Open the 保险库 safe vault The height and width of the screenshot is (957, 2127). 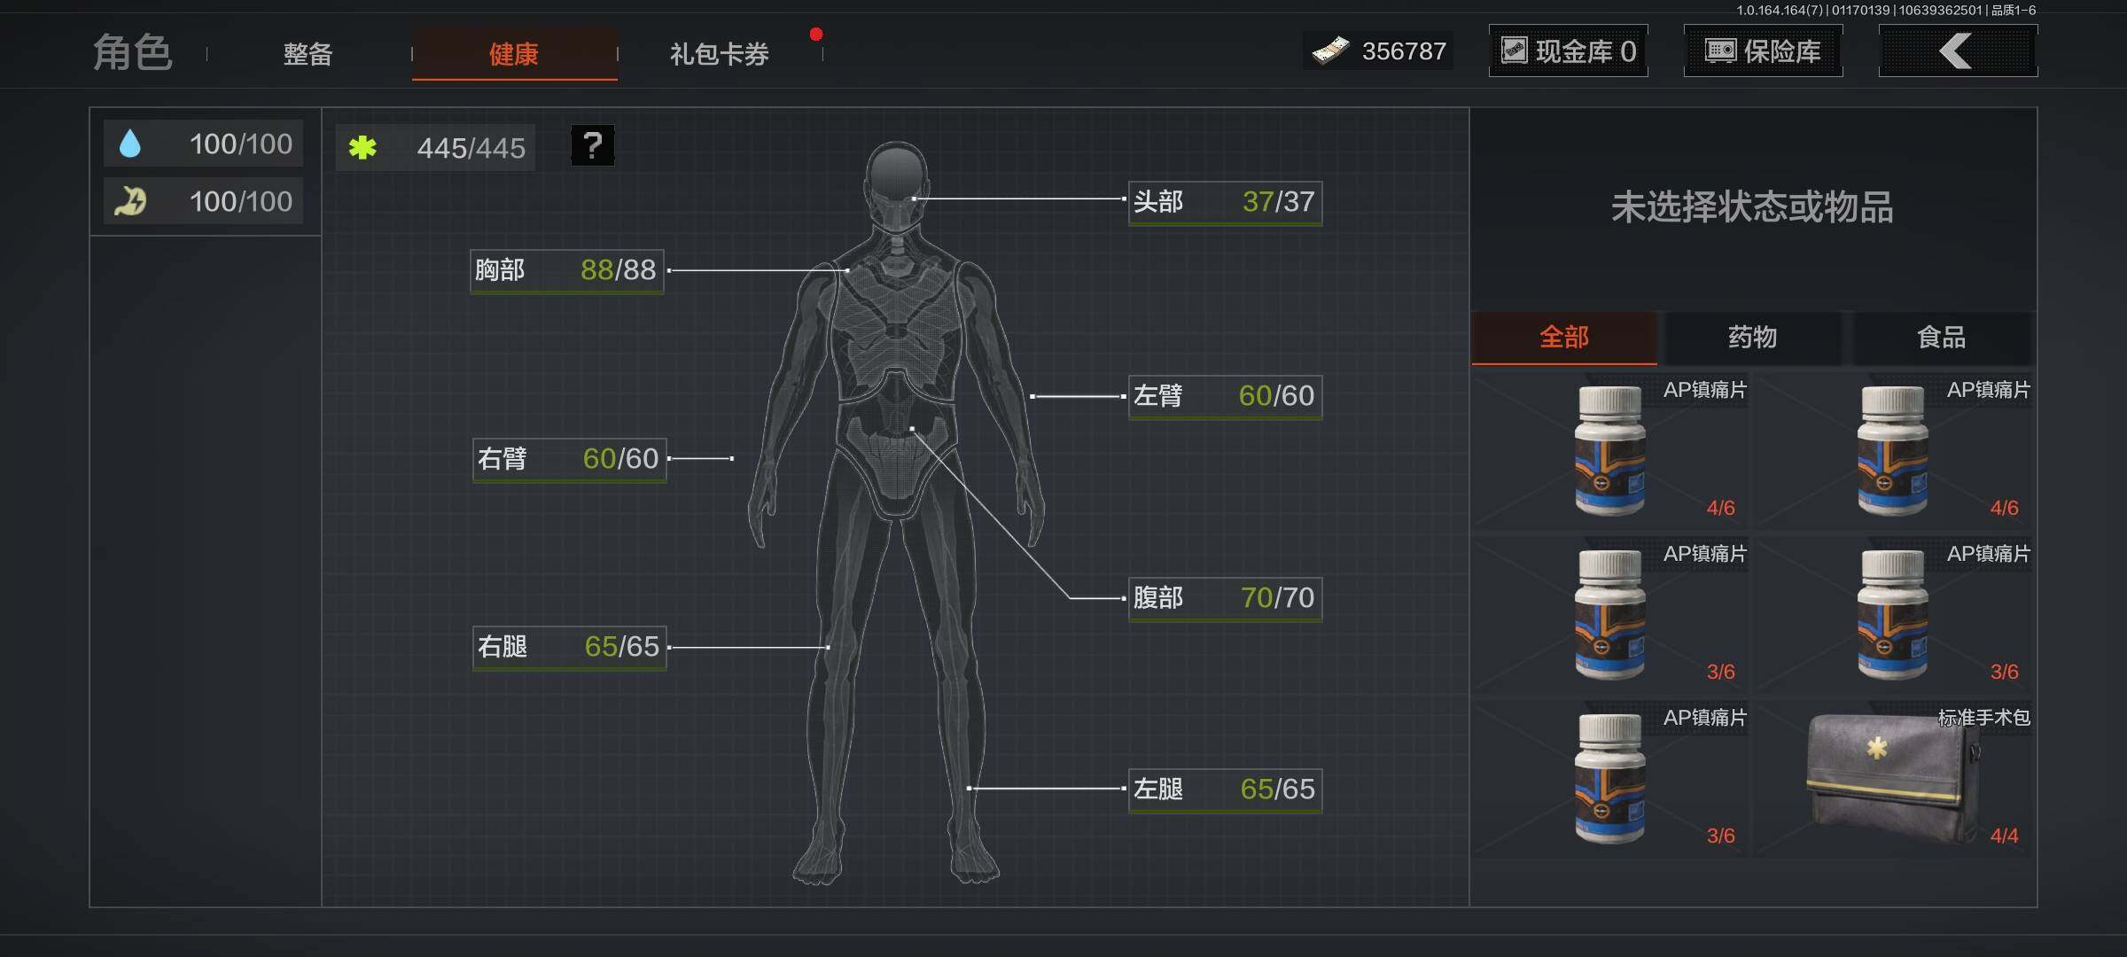1763,51
